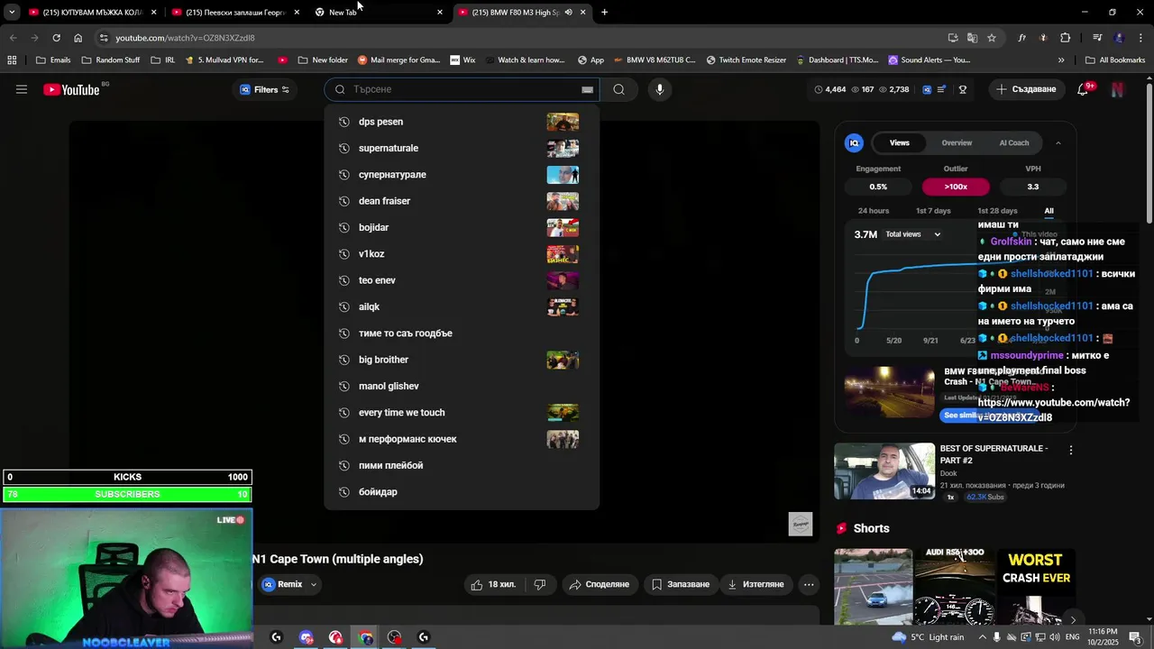Save video with Запазване button
The height and width of the screenshot is (649, 1154).
pos(681,584)
